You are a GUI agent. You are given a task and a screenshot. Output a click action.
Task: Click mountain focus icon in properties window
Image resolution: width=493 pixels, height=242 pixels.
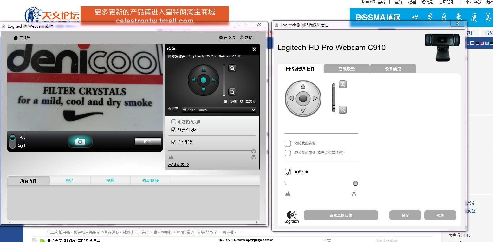pyautogui.click(x=288, y=193)
